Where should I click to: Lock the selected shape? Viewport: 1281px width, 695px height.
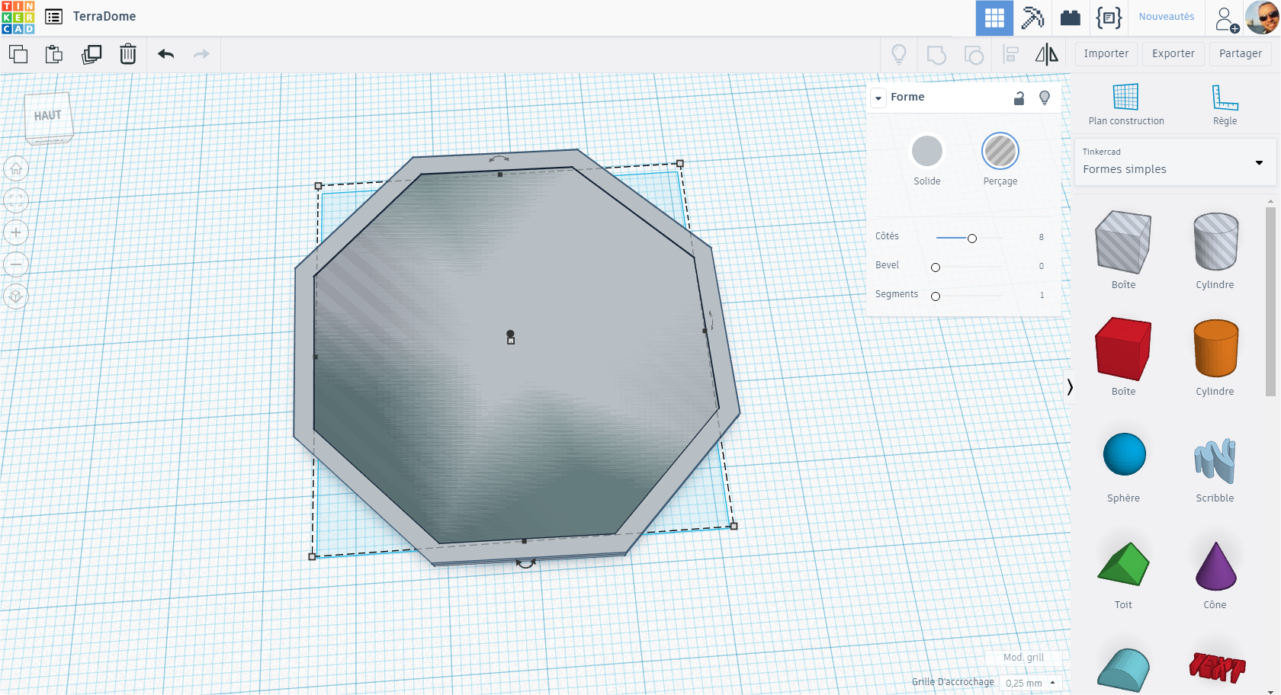coord(1019,98)
